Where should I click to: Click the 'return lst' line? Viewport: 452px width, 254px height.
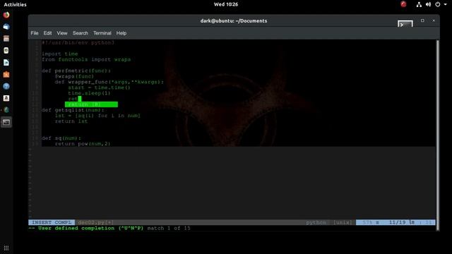point(71,121)
